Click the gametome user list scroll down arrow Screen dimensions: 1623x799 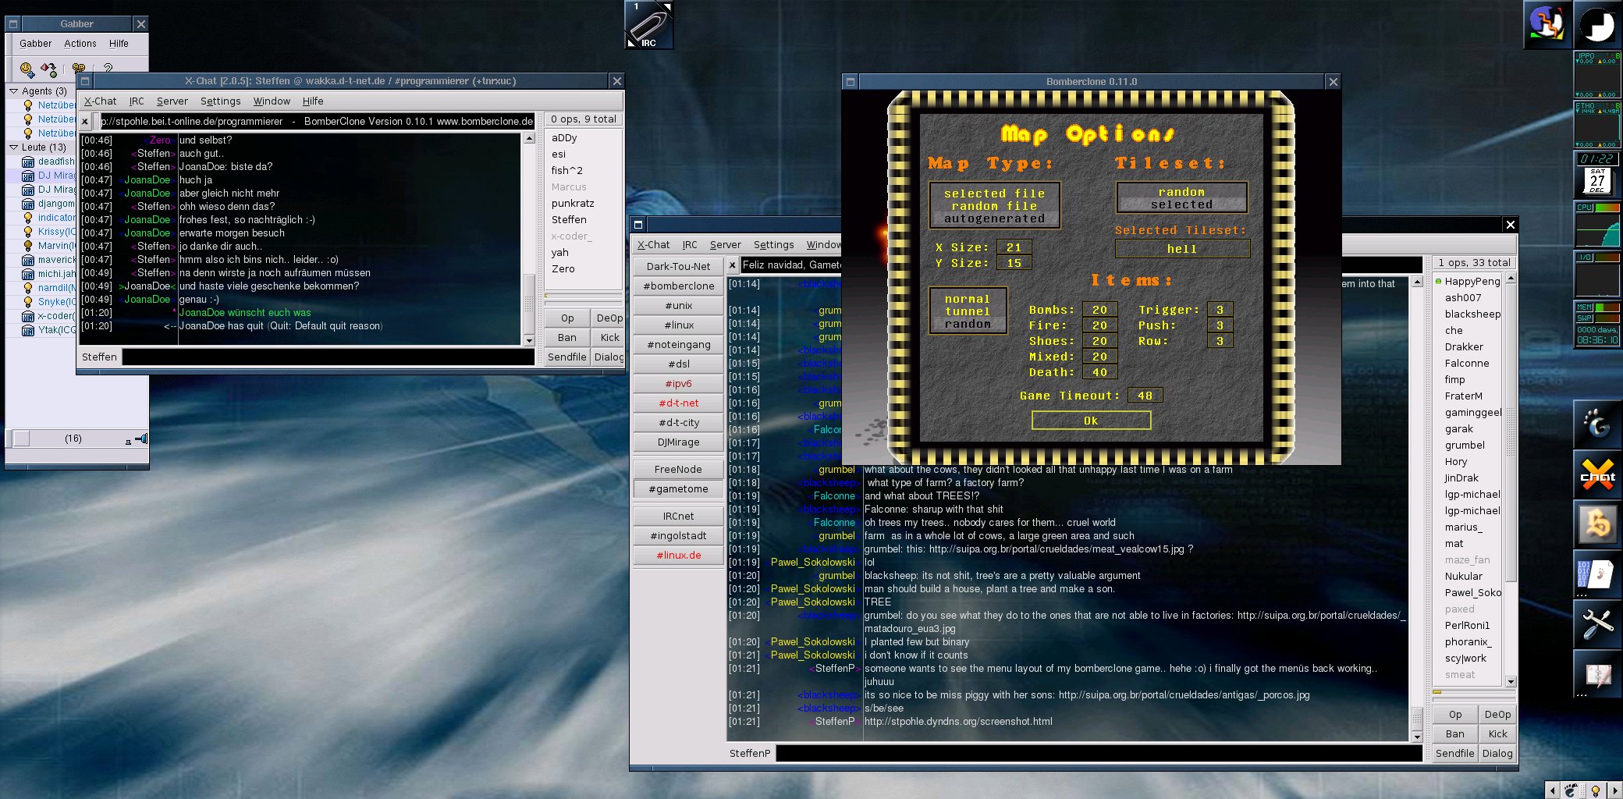[1511, 681]
